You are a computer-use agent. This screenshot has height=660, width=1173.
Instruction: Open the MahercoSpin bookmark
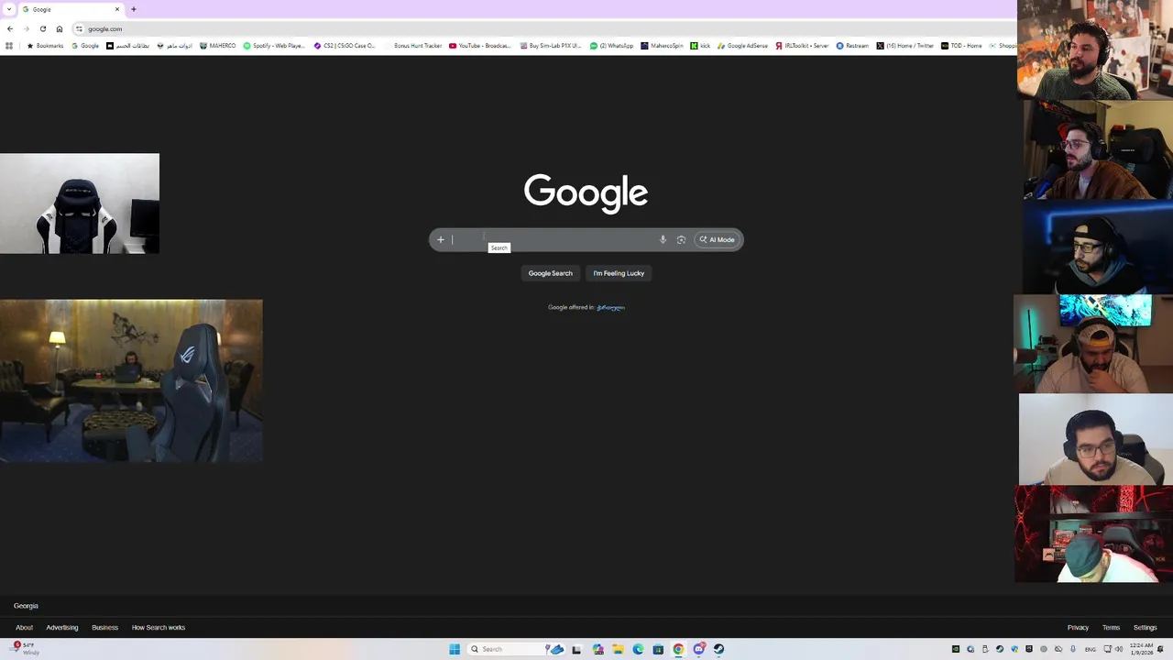pyautogui.click(x=662, y=46)
